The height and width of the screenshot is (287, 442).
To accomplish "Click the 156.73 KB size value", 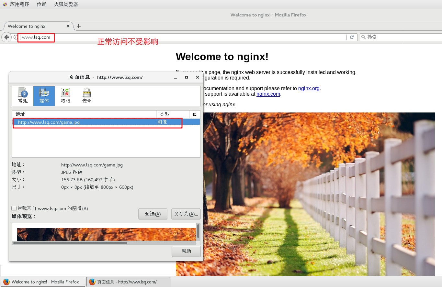I will [x=88, y=180].
